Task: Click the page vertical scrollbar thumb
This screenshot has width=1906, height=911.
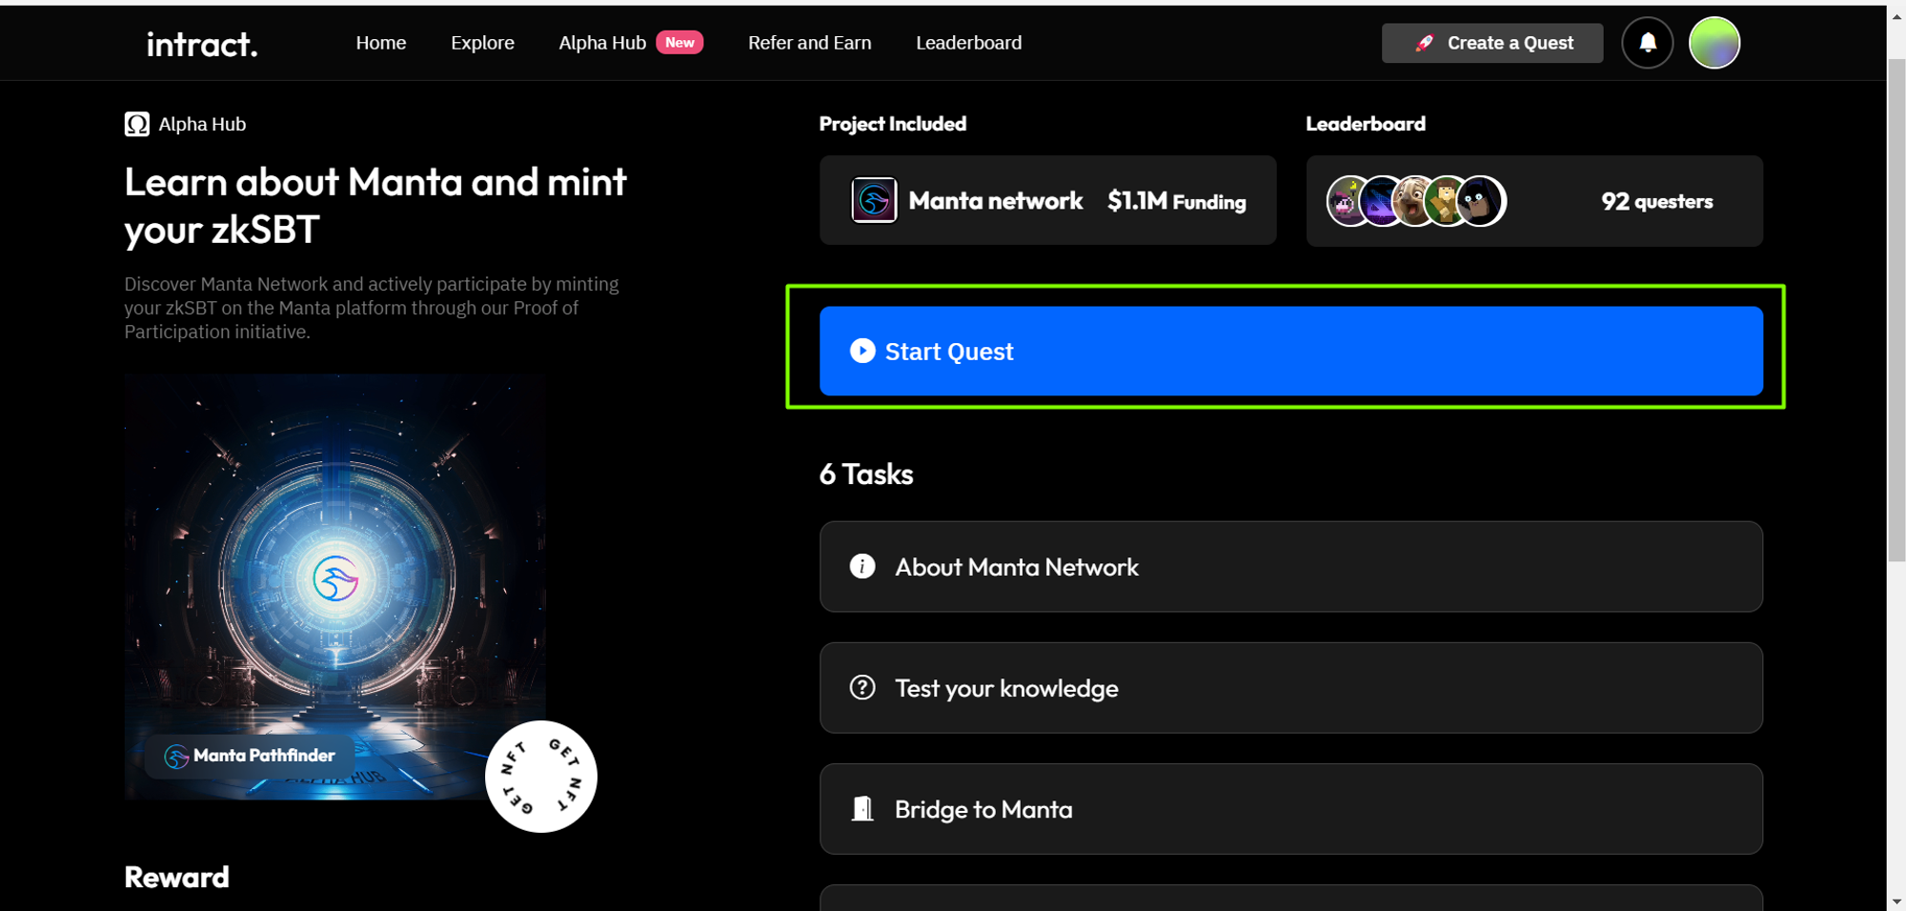Action: pyautogui.click(x=1896, y=310)
